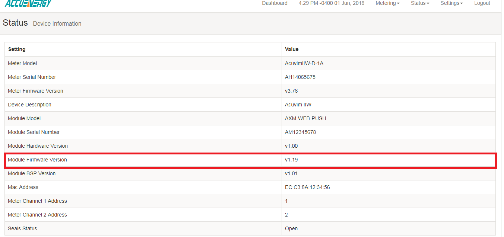Click the date and time display
Screen dimensions: 504x237
332,3
